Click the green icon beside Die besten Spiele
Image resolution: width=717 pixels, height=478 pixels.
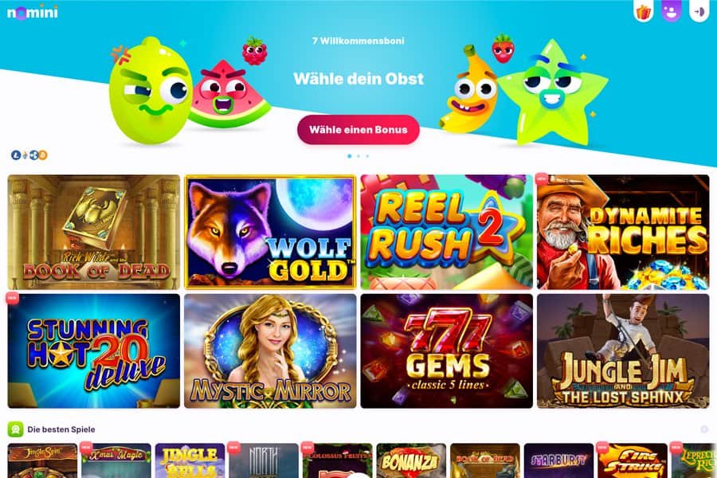pos(15,429)
